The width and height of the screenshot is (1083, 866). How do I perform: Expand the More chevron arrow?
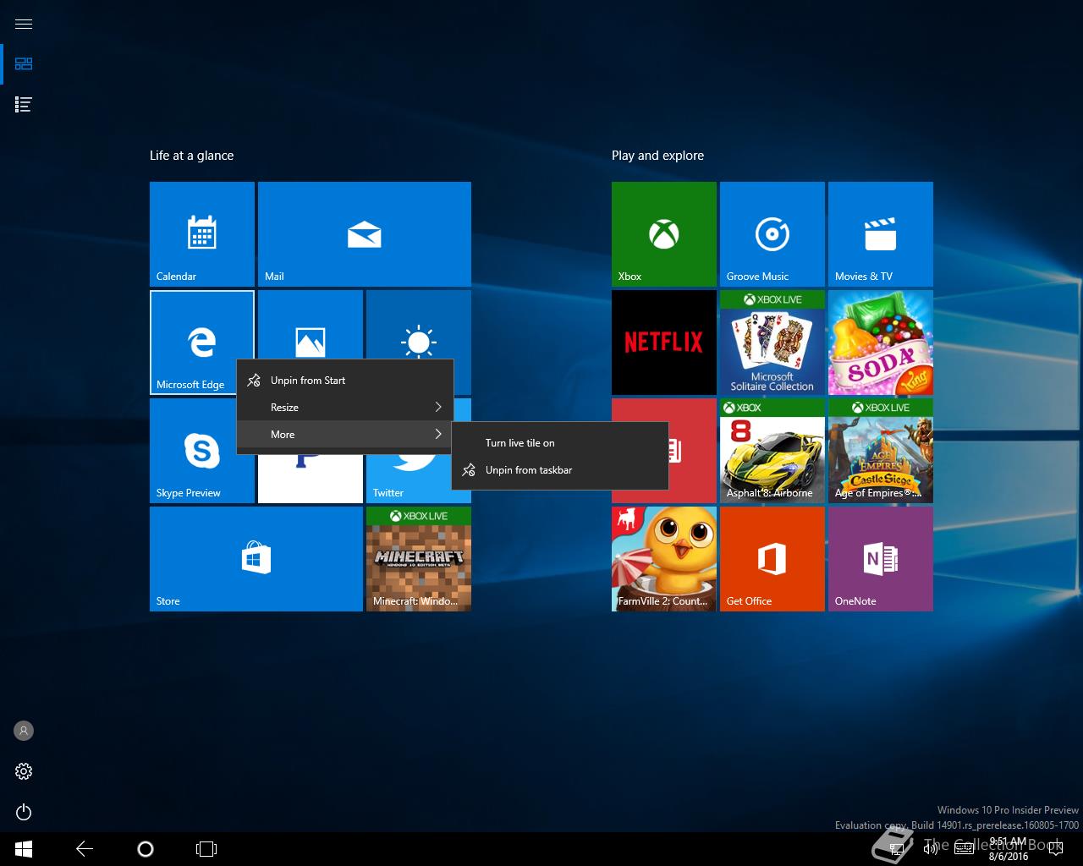[x=438, y=435]
